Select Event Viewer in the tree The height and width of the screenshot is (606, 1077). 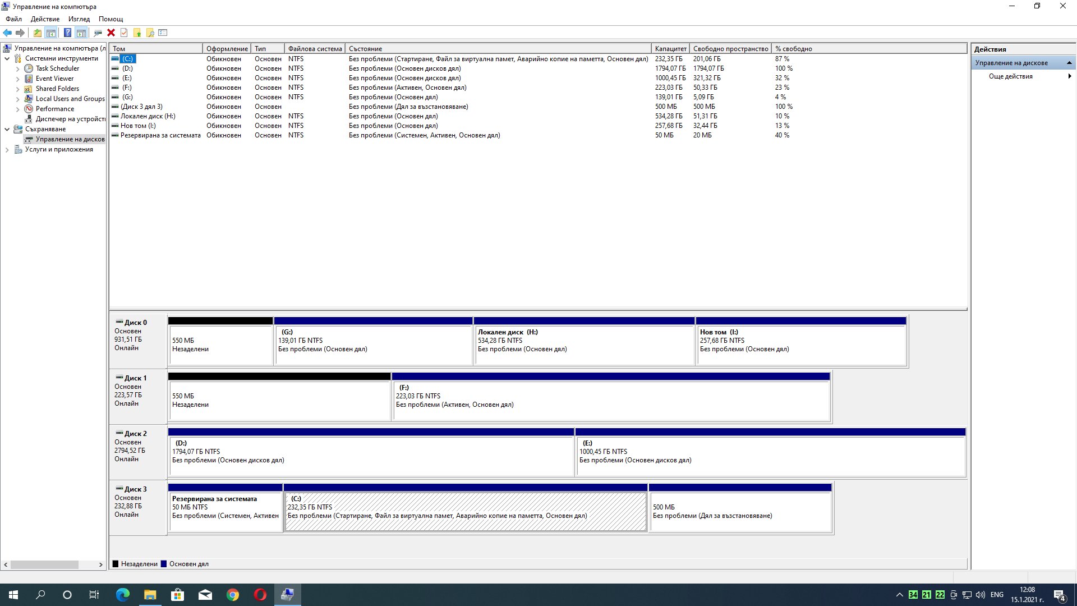coord(54,79)
